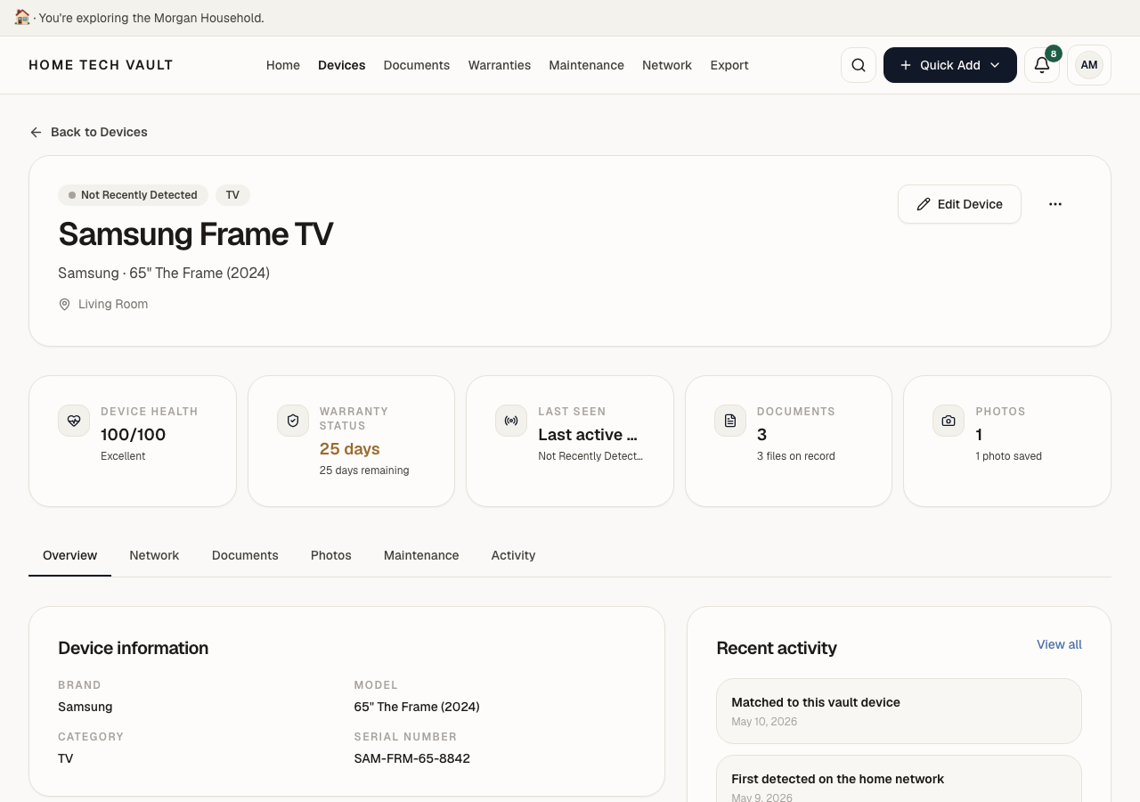Click the Back to Devices link
1140x802 pixels.
point(88,132)
